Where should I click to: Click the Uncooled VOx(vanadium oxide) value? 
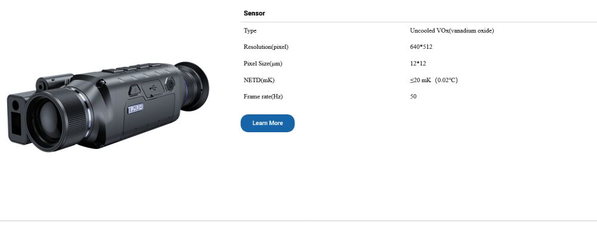(452, 30)
